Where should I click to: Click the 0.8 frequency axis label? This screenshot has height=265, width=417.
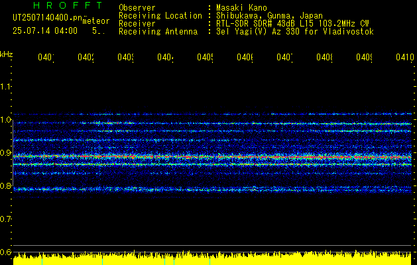click(x=6, y=185)
